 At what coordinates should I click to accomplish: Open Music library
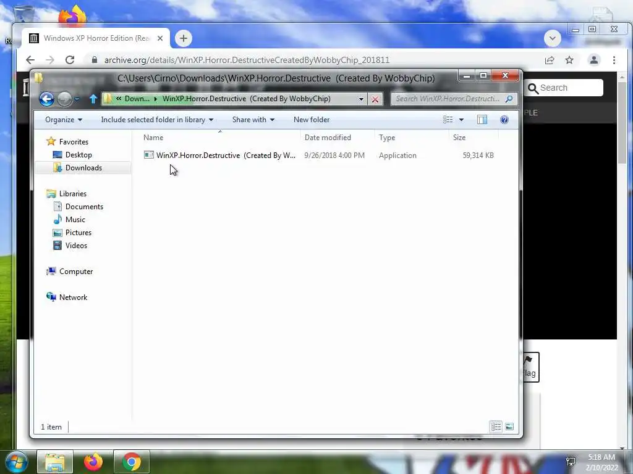(x=75, y=220)
